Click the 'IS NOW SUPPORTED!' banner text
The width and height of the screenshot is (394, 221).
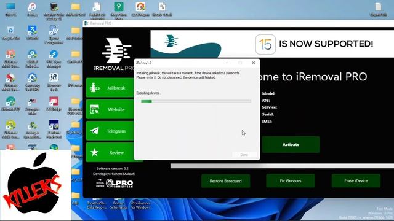(326, 44)
